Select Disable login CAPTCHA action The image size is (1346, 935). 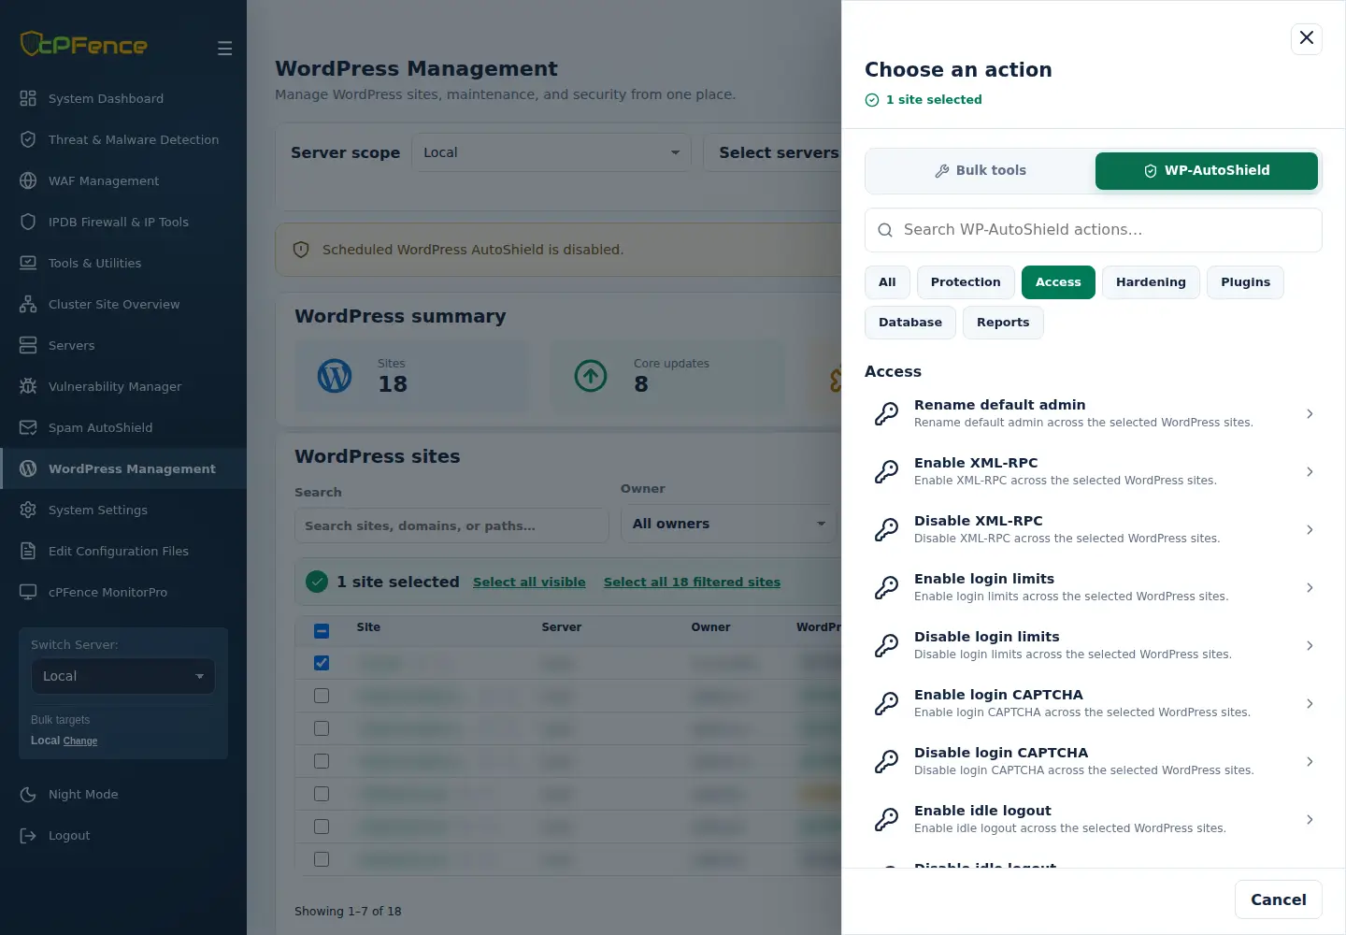[1094, 761]
